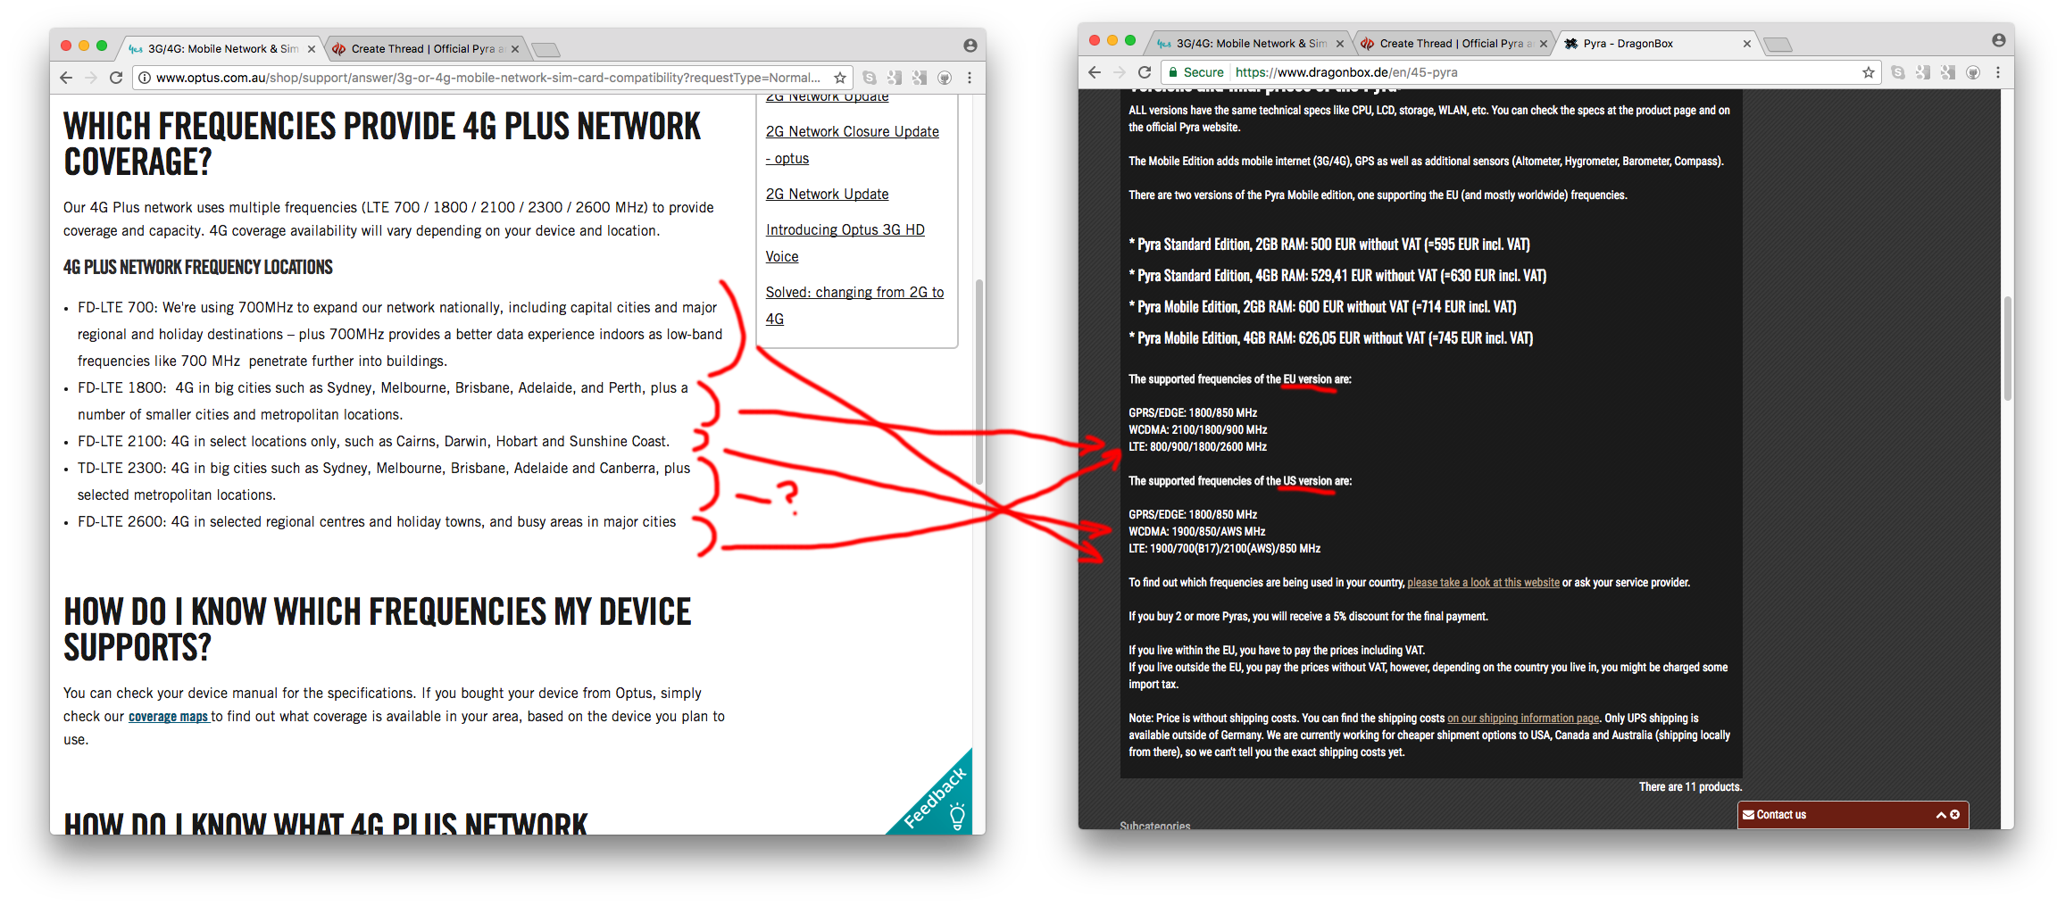Click reload button in the Optus window

pyautogui.click(x=116, y=78)
